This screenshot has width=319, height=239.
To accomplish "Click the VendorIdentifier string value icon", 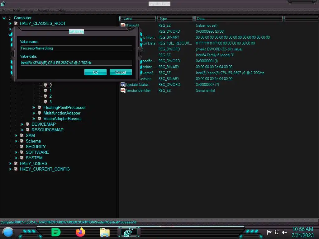I will pyautogui.click(x=123, y=90).
